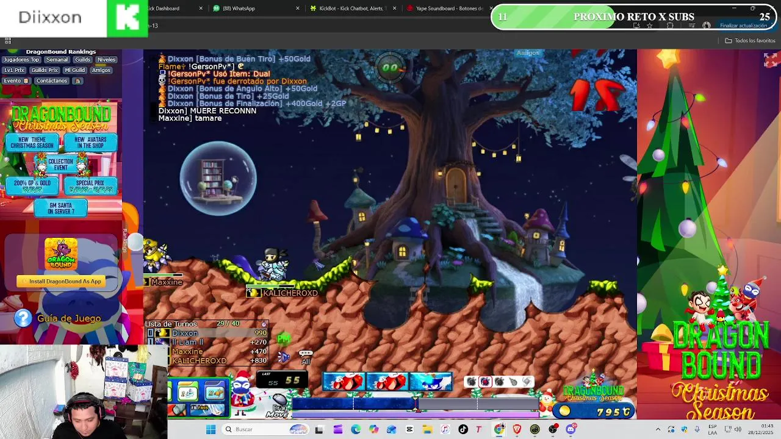The width and height of the screenshot is (781, 439).
Task: Click the taskbar Buscar search box
Action: [x=265, y=429]
